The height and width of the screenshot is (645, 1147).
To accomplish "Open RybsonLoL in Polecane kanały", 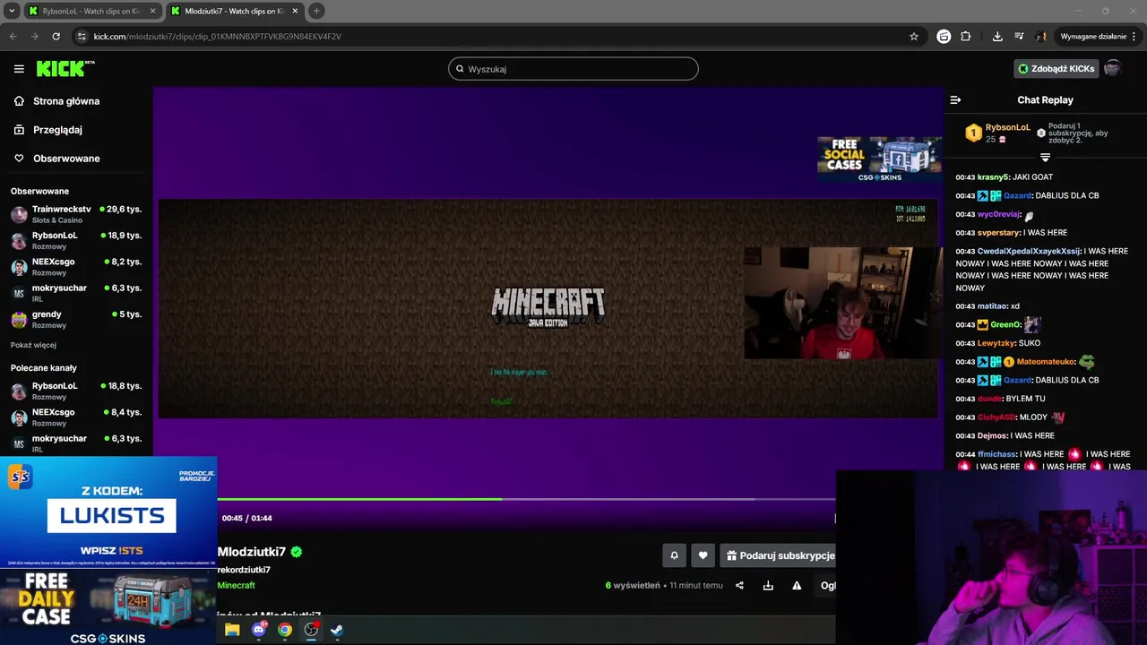I will coord(76,391).
